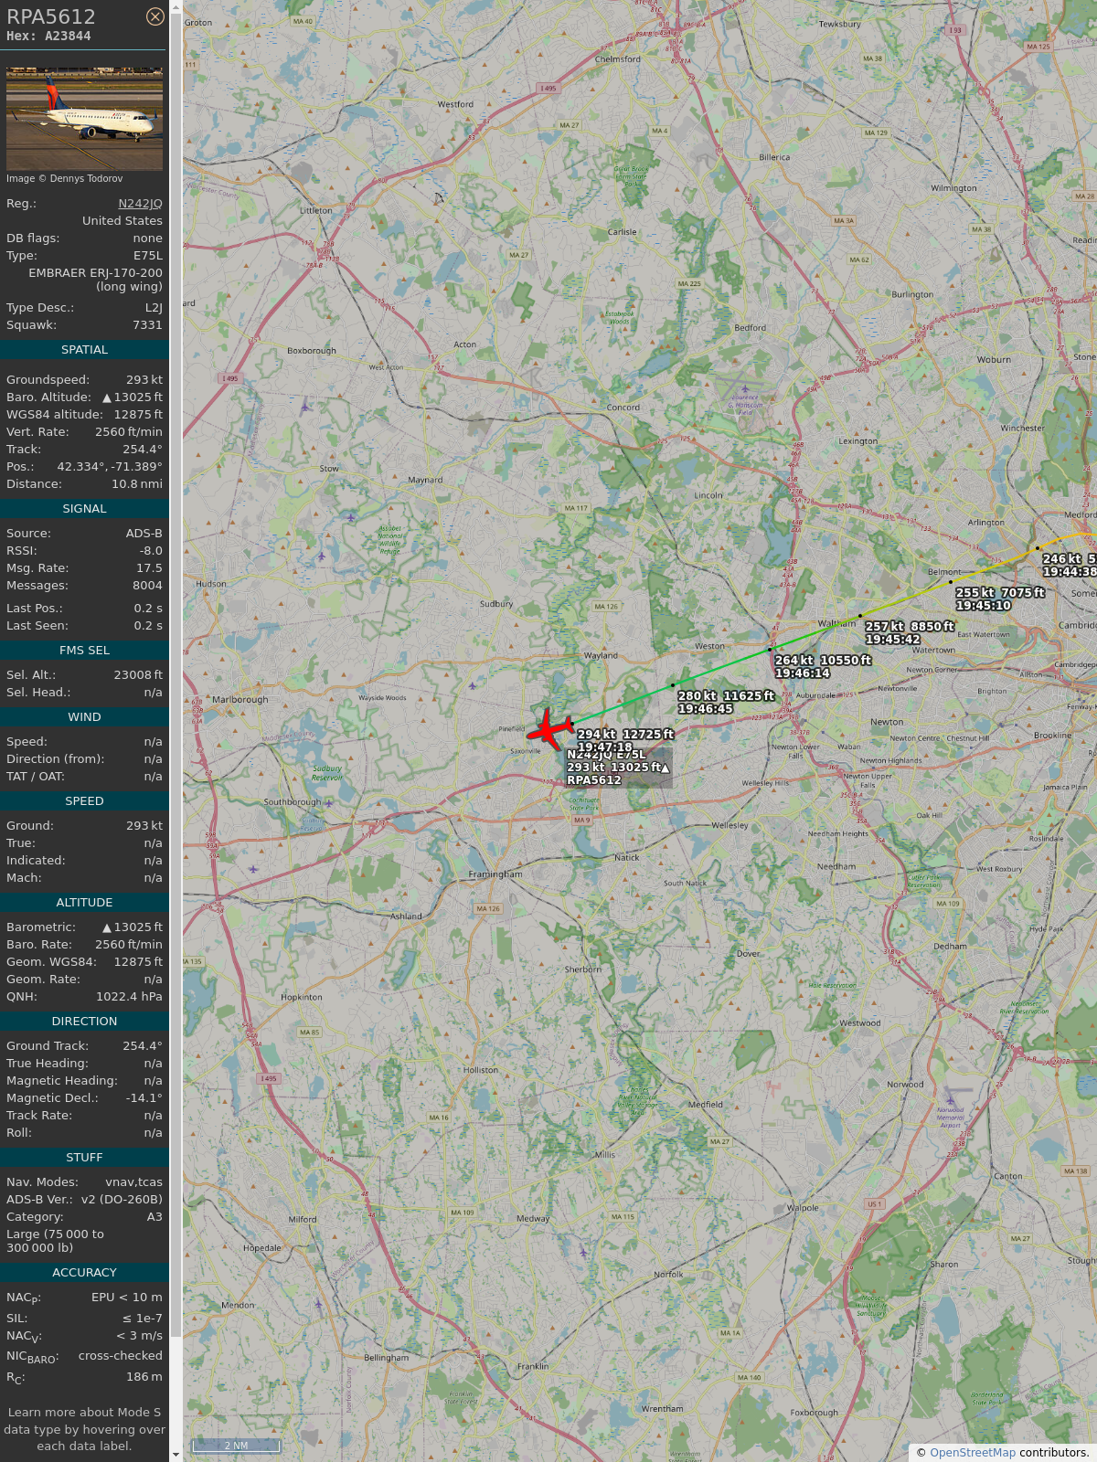This screenshot has height=1462, width=1097.
Task: Click the 2 NM map scale bar
Action: point(236,1446)
